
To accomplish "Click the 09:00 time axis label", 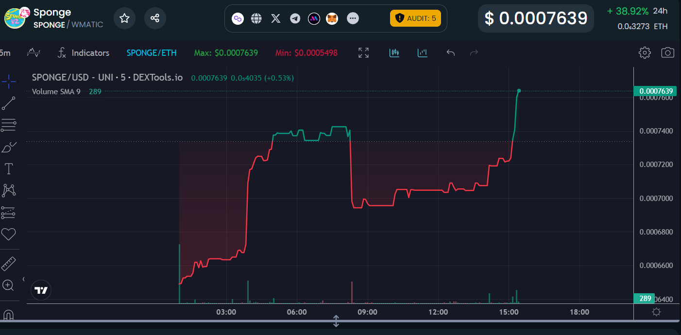I will point(367,312).
